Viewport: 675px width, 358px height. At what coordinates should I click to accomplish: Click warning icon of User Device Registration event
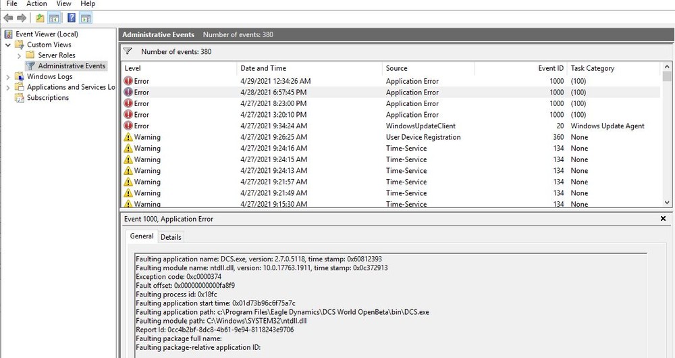128,136
